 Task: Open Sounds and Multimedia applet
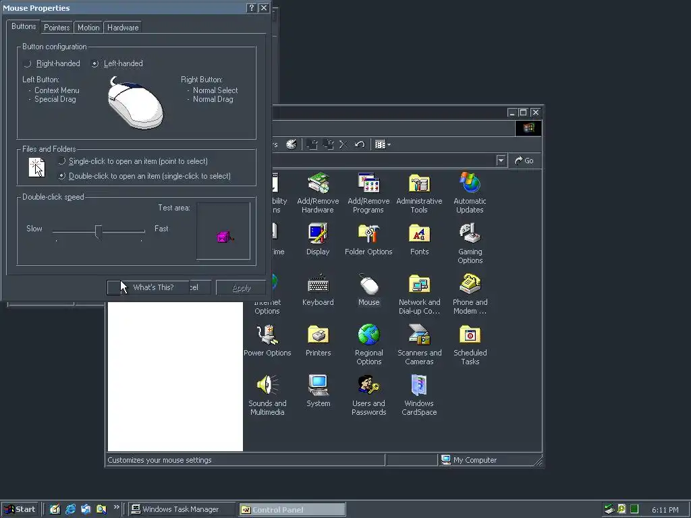point(267,395)
